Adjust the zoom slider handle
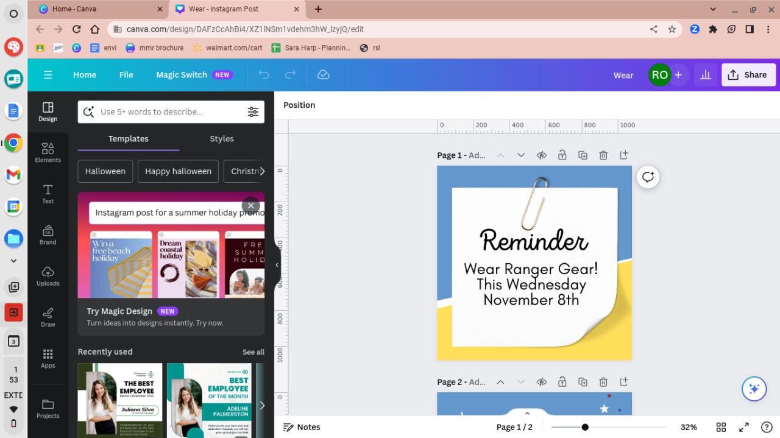The width and height of the screenshot is (780, 438). [585, 427]
